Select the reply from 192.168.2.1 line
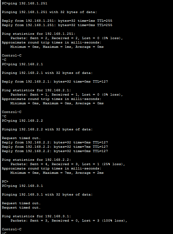173x234 pixels. [55, 82]
